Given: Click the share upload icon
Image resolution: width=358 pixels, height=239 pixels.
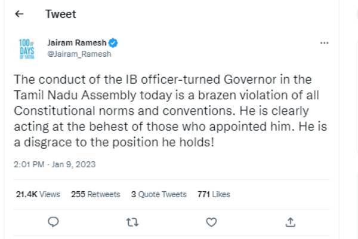Looking at the screenshot, I should pyautogui.click(x=290, y=222).
